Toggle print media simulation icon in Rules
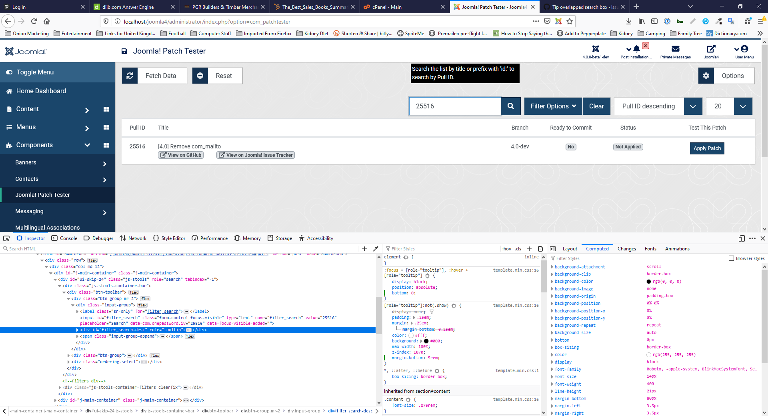768x416 pixels. [x=540, y=249]
